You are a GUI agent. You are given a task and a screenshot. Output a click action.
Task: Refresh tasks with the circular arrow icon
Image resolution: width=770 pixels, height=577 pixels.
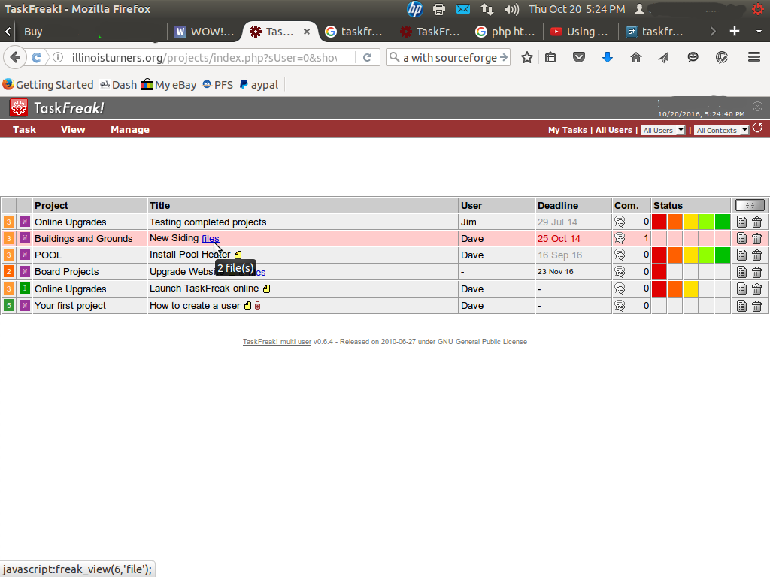coord(759,128)
